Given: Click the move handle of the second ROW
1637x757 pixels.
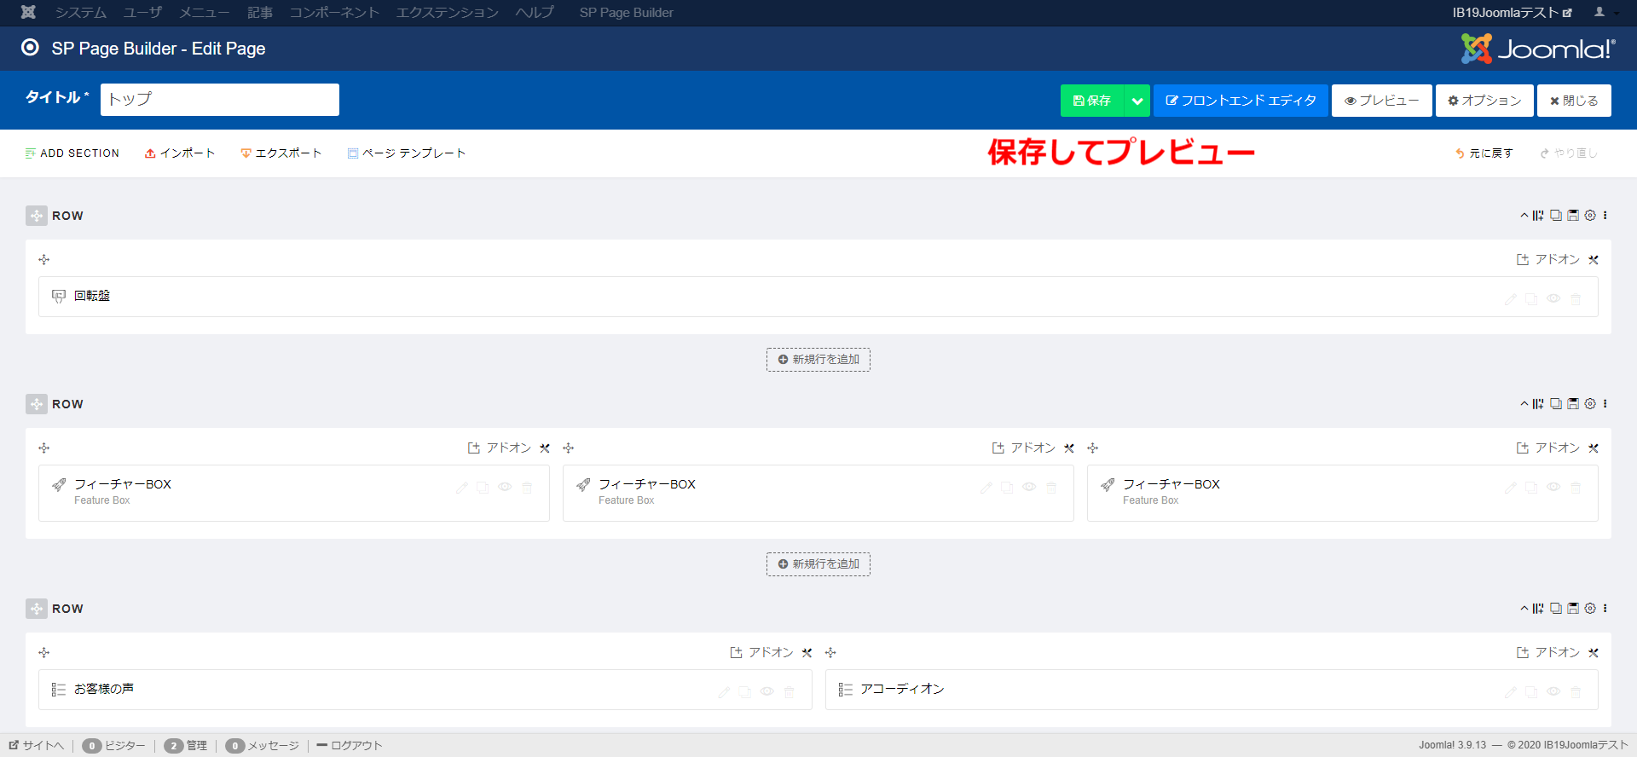Looking at the screenshot, I should [37, 404].
